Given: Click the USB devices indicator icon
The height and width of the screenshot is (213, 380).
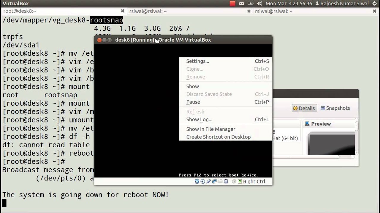Looking at the screenshot, I should tap(209, 181).
